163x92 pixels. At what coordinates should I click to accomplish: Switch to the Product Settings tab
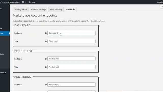(x=38, y=9)
